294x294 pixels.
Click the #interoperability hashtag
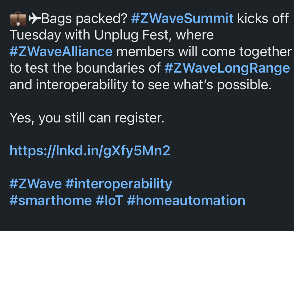[119, 184]
